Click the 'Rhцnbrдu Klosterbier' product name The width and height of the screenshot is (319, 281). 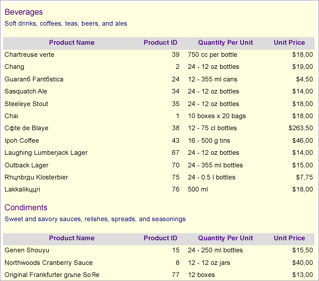tap(36, 177)
